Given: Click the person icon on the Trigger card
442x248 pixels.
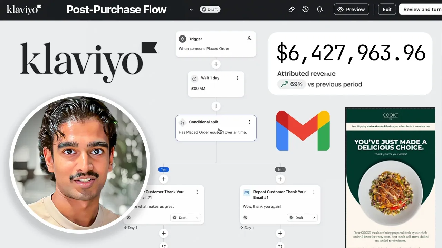Looking at the screenshot, I should point(249,38).
